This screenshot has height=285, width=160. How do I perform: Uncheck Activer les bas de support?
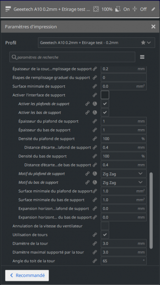[x=105, y=112]
